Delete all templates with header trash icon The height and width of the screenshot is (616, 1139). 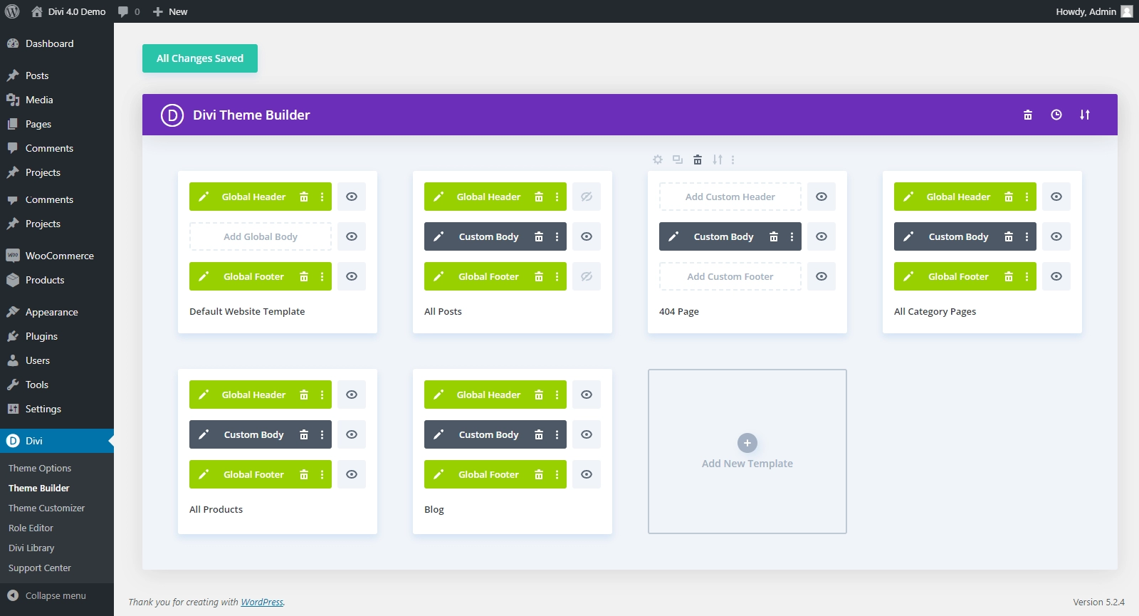(1028, 115)
